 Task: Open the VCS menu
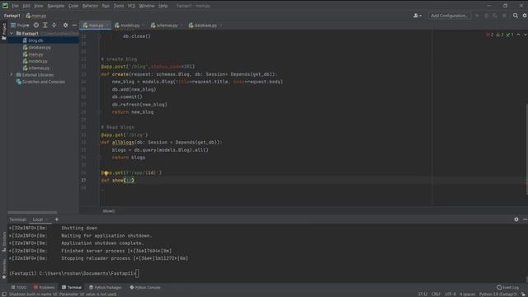131,6
